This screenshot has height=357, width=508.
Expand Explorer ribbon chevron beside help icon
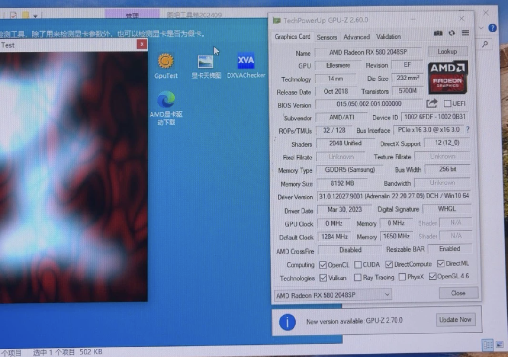[481, 28]
